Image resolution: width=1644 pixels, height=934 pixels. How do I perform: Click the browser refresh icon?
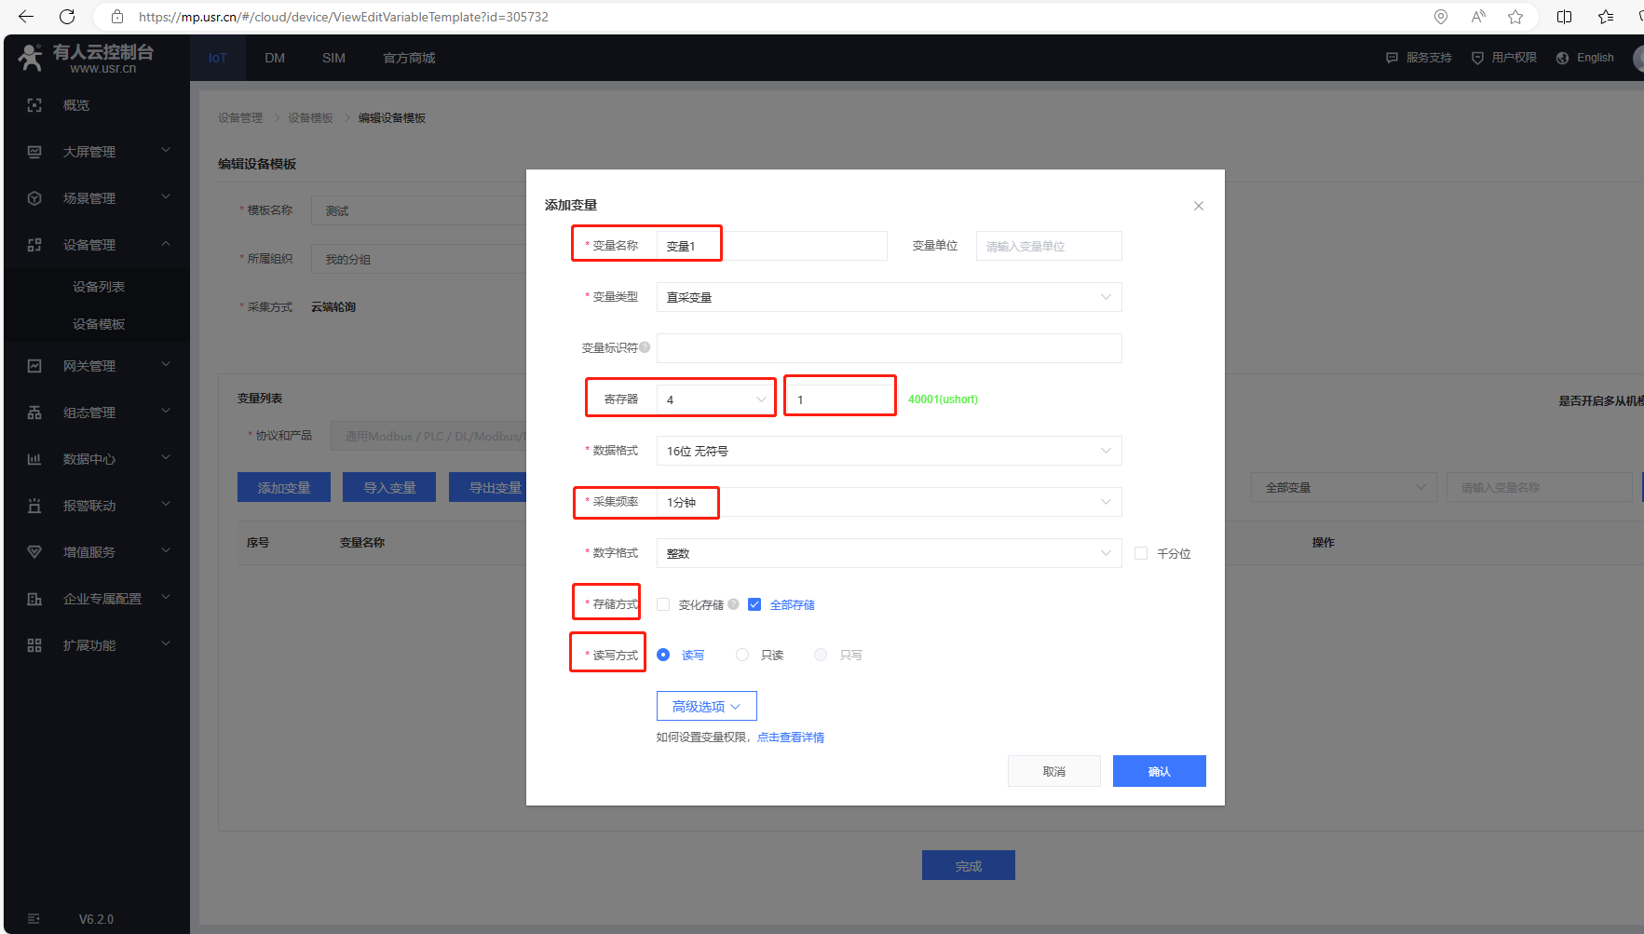[67, 17]
